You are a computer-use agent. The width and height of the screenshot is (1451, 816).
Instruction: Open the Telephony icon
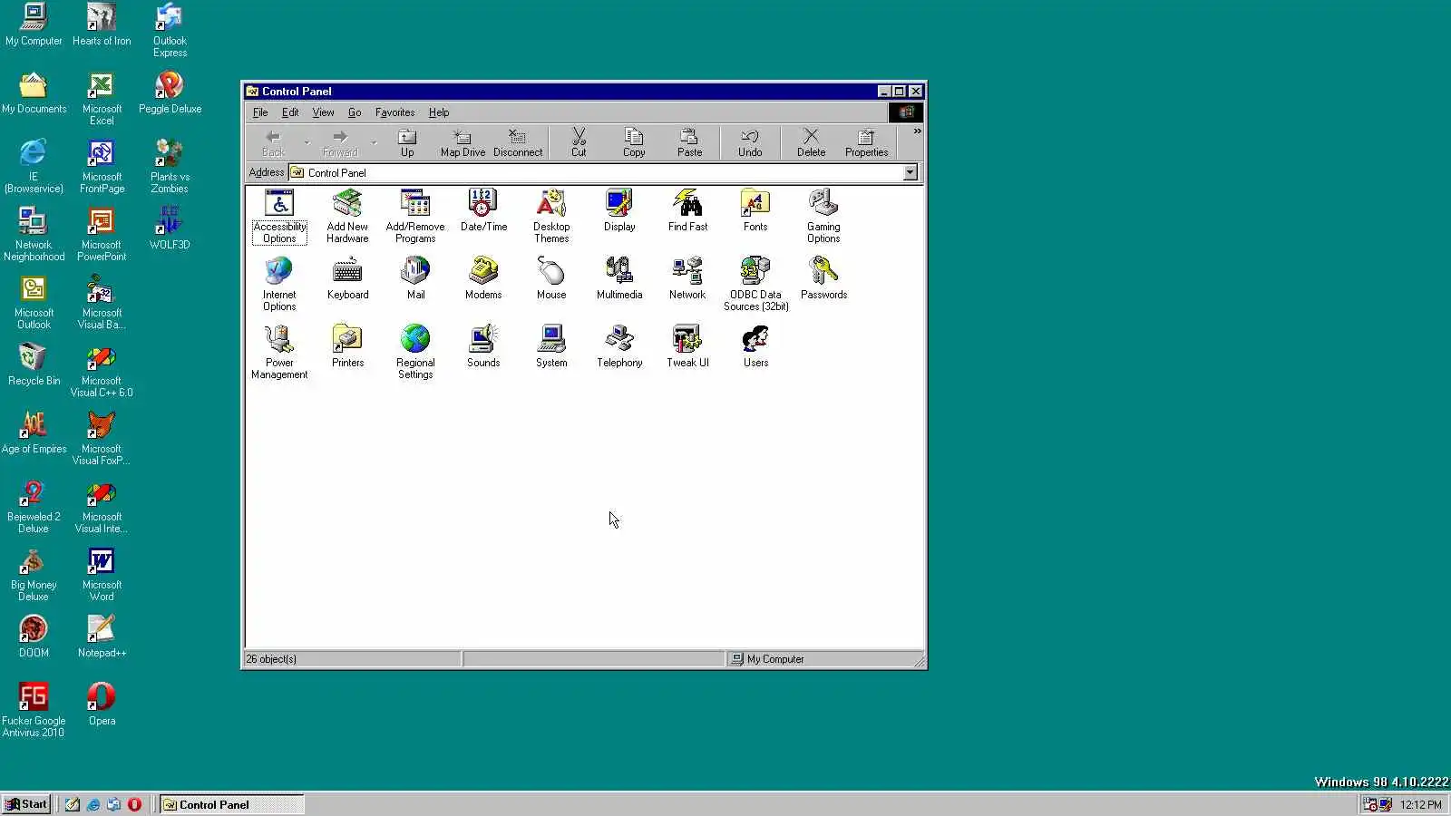[x=619, y=346]
